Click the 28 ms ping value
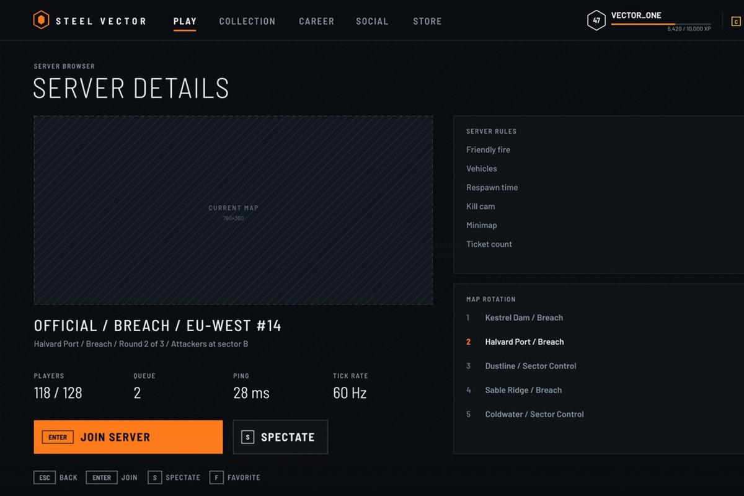Viewport: 744px width, 496px height. pos(251,393)
